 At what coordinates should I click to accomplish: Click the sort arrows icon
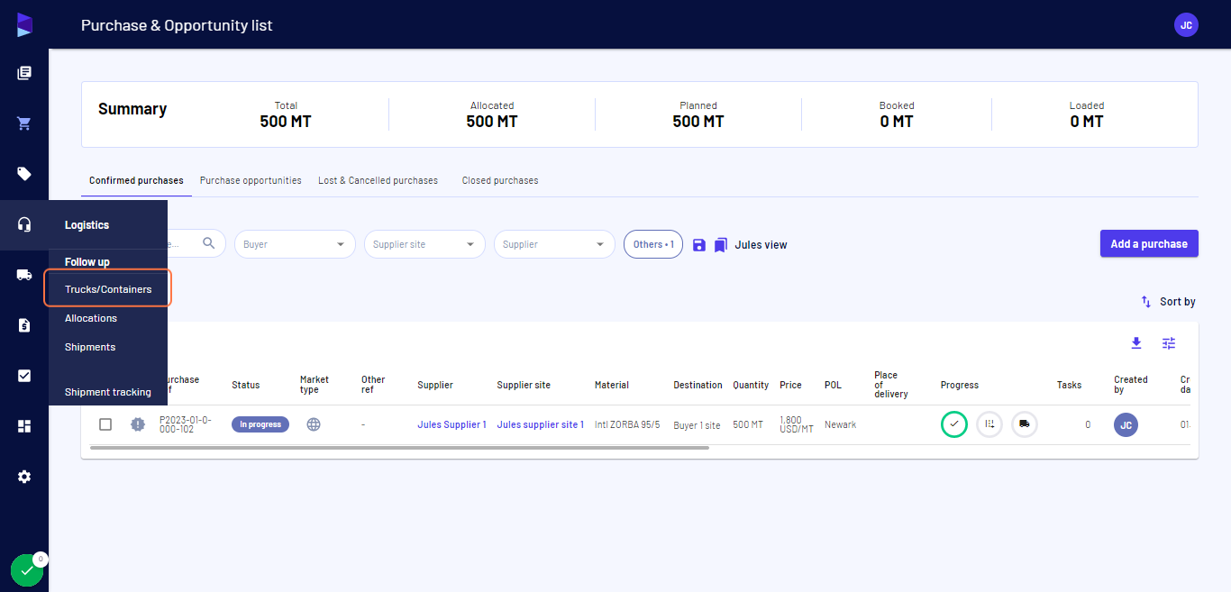click(x=1146, y=302)
